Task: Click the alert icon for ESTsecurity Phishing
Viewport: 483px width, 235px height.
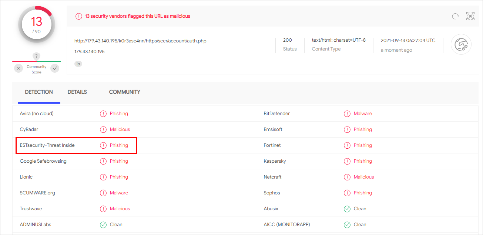Action: click(103, 145)
